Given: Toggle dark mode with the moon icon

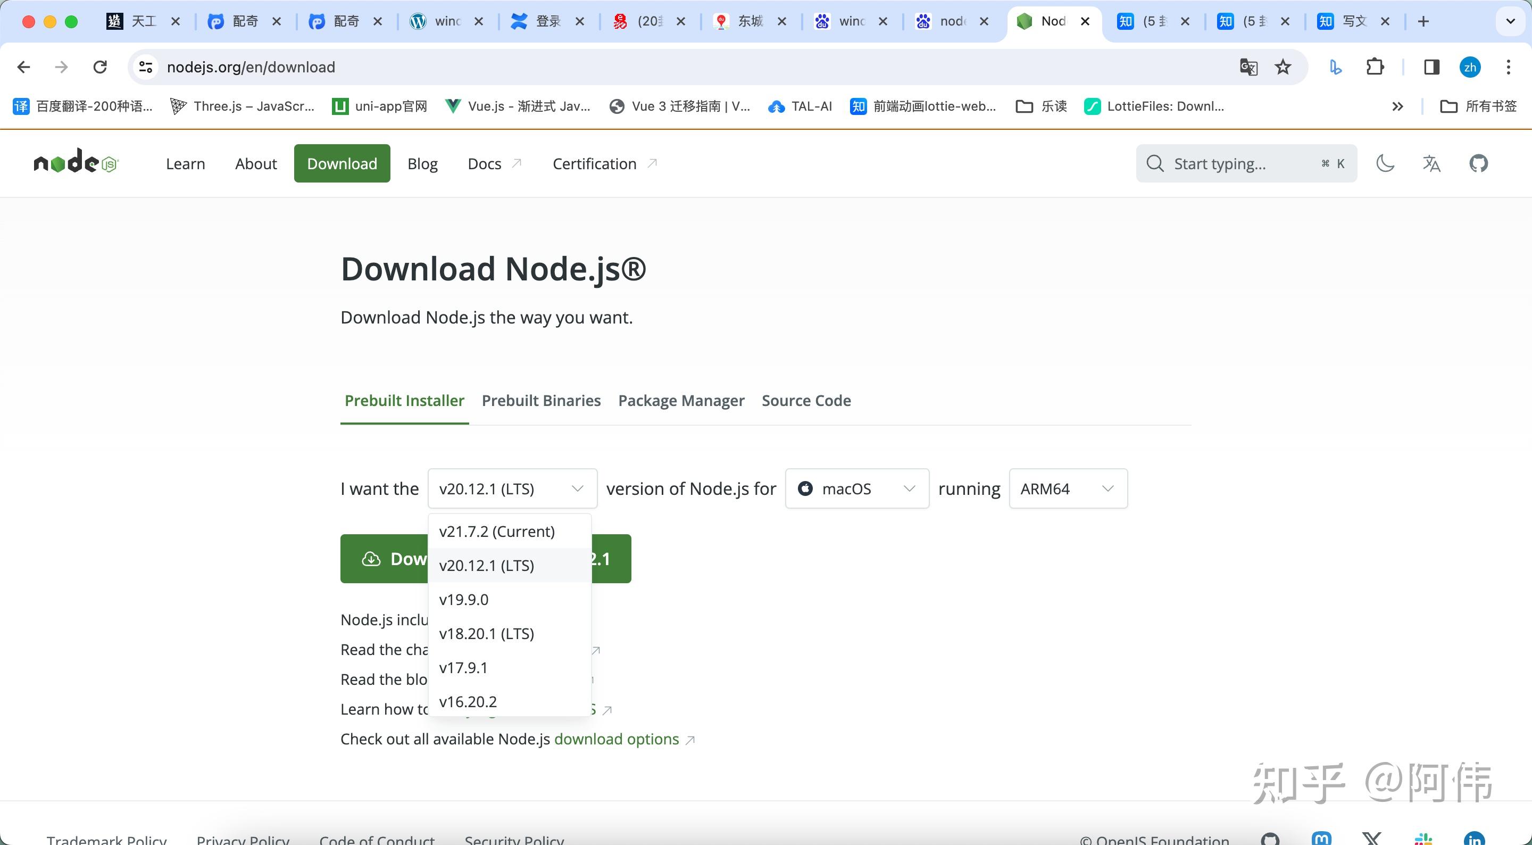Looking at the screenshot, I should 1385,163.
